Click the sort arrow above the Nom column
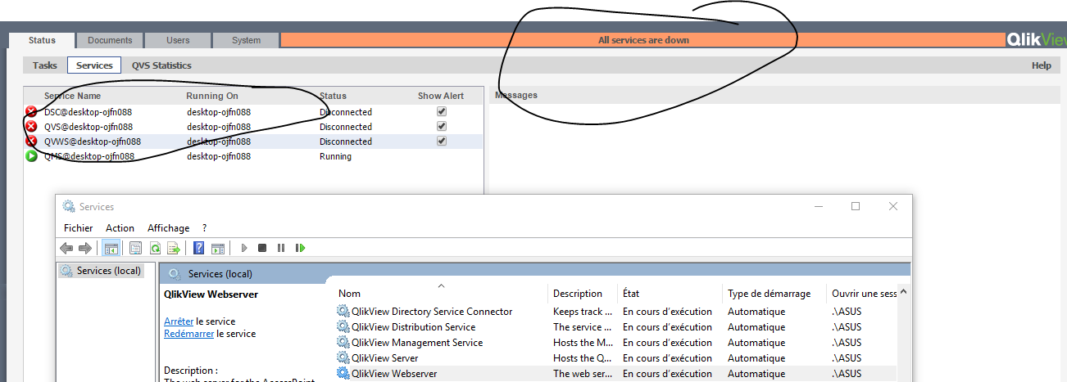 click(x=441, y=285)
